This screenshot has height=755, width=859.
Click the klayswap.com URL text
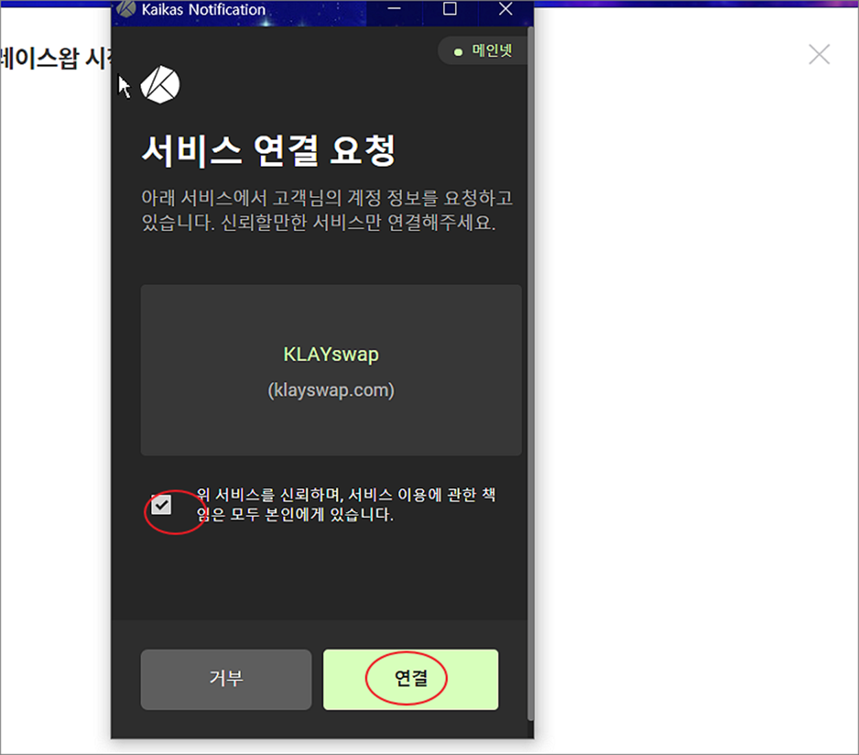(331, 390)
